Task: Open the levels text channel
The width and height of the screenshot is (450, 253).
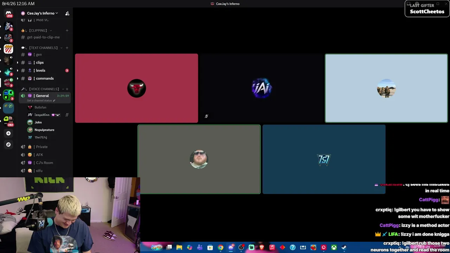Action: coord(45,71)
